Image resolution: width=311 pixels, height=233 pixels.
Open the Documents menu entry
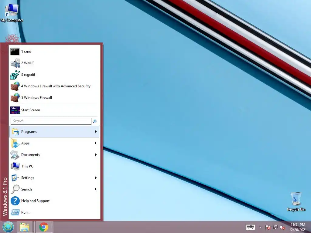click(54, 155)
